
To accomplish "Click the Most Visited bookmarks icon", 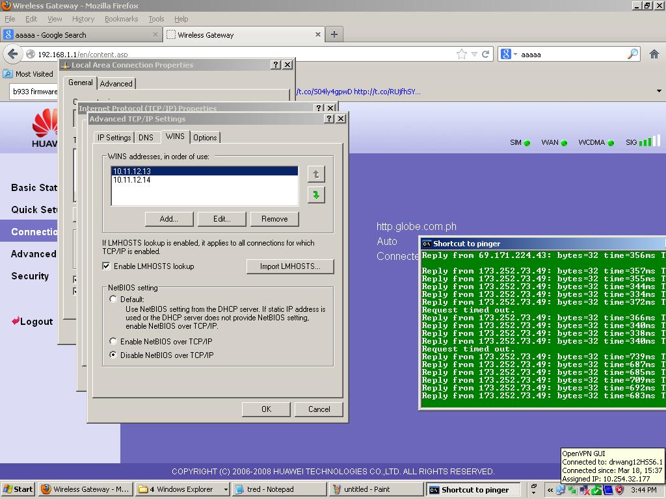I will pos(8,74).
